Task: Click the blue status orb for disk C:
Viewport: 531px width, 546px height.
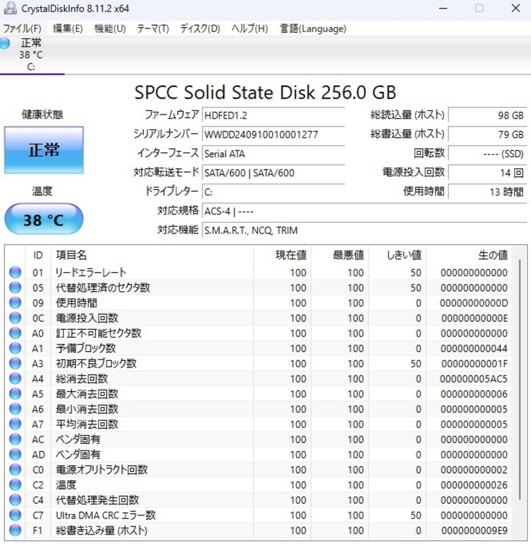Action: 5,43
